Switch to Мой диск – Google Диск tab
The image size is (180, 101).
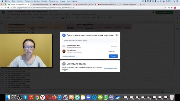(130, 4)
